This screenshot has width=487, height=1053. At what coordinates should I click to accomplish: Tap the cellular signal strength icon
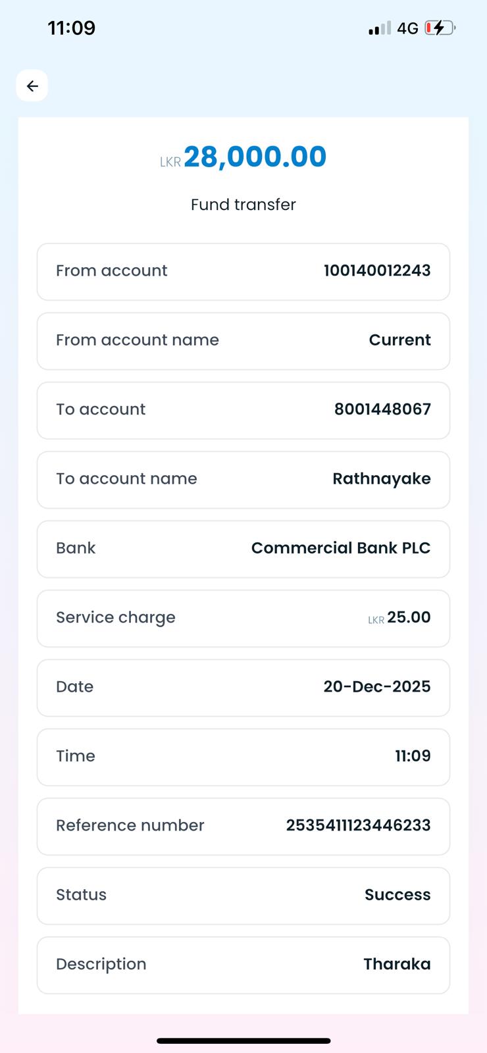[x=380, y=28]
